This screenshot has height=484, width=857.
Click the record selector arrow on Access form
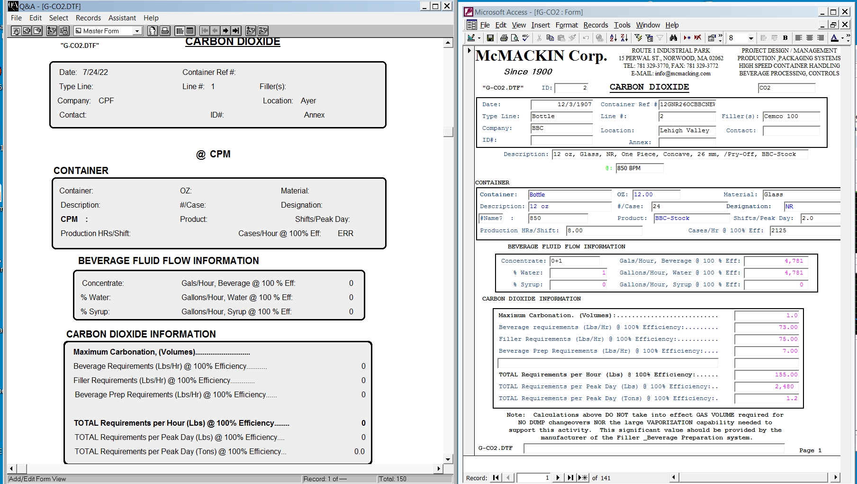tap(469, 50)
